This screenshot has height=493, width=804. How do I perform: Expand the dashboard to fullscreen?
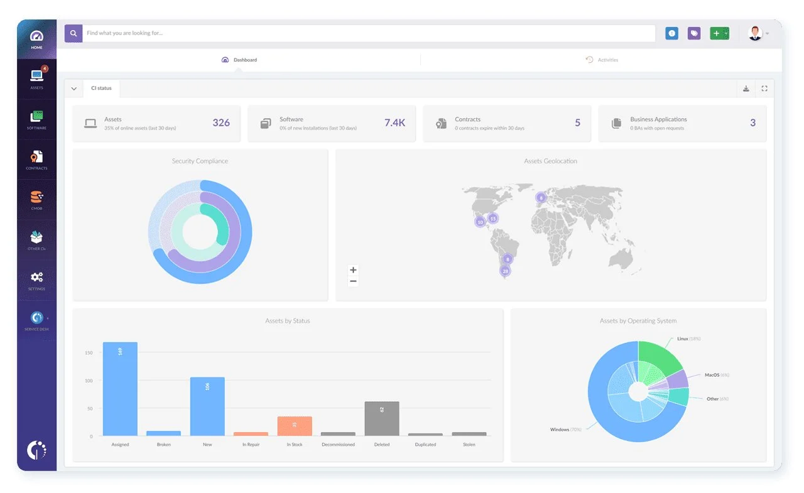764,89
